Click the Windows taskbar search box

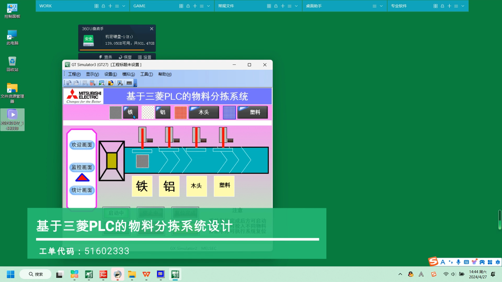(x=36, y=274)
